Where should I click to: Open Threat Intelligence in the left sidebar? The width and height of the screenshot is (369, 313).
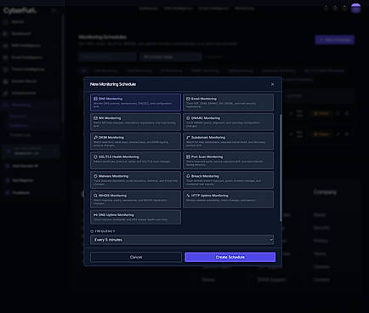point(28,69)
